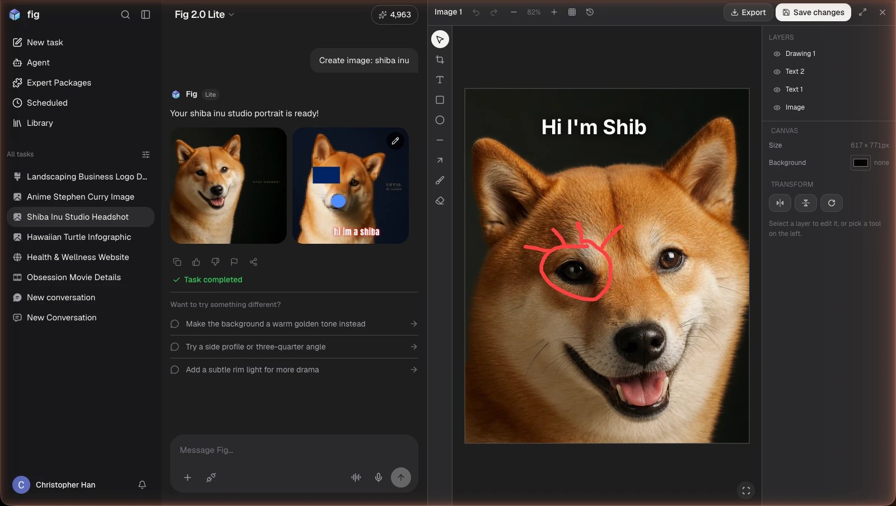The image size is (896, 506).
Task: Select the Crop tool
Action: click(x=440, y=60)
